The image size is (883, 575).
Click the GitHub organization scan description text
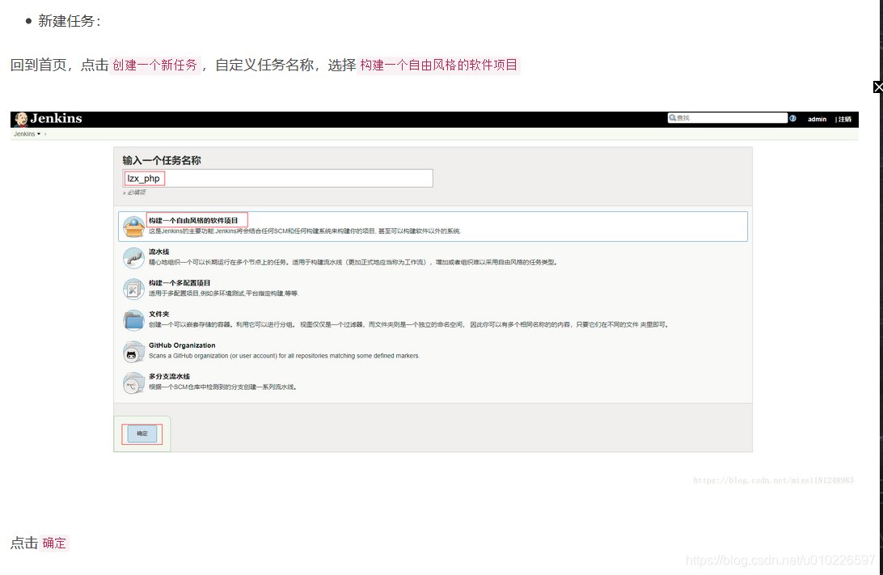point(285,356)
